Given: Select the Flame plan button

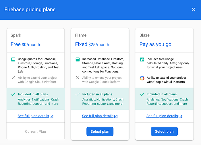Looking at the screenshot, I should pyautogui.click(x=100, y=132).
